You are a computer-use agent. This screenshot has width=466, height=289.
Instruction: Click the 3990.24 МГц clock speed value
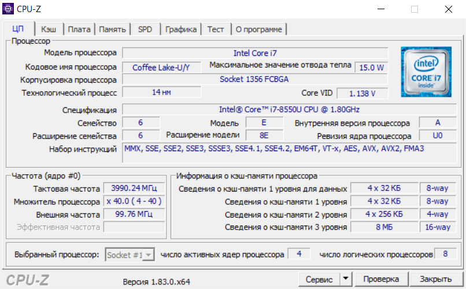[x=134, y=188]
